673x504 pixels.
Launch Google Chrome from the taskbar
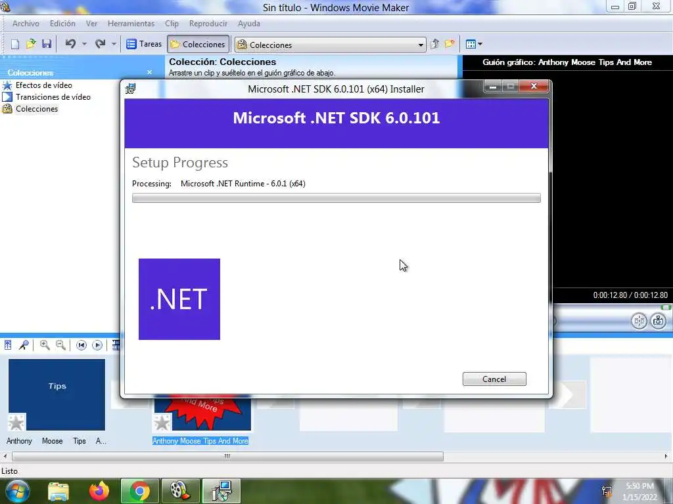click(139, 491)
